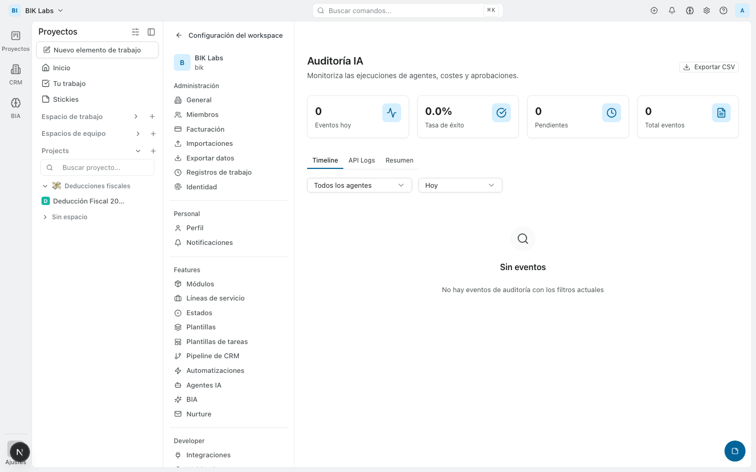Click the Exportar CSV button
This screenshot has height=472, width=756.
tap(709, 67)
